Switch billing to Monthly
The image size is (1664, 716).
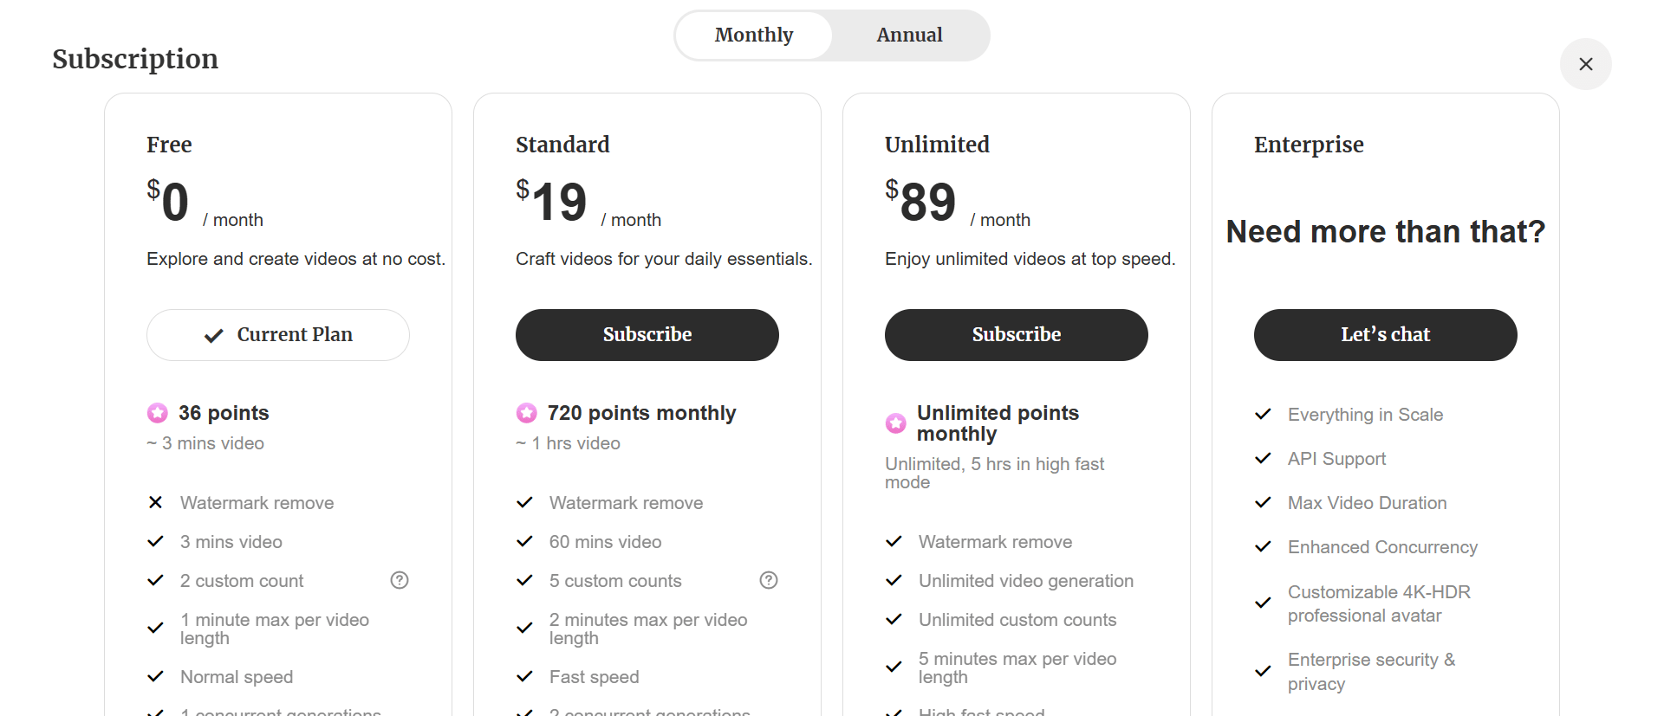tap(754, 35)
